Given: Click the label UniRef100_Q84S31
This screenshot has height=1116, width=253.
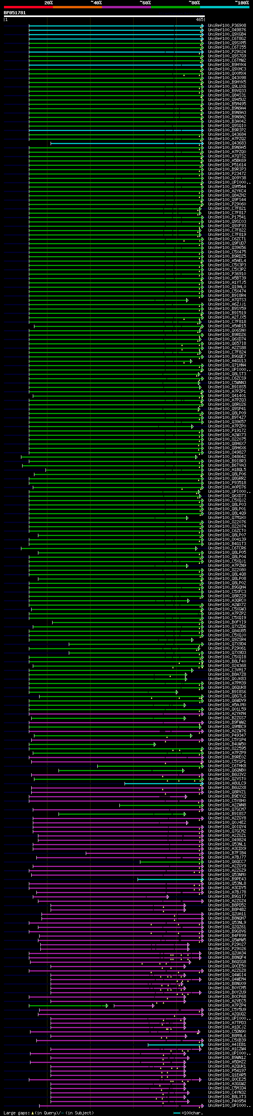Looking at the screenshot, I should pyautogui.click(x=227, y=95).
